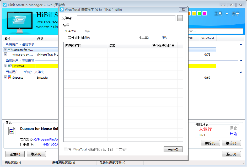Click the 文件名 input field
247x167 pixels.
[126, 18]
